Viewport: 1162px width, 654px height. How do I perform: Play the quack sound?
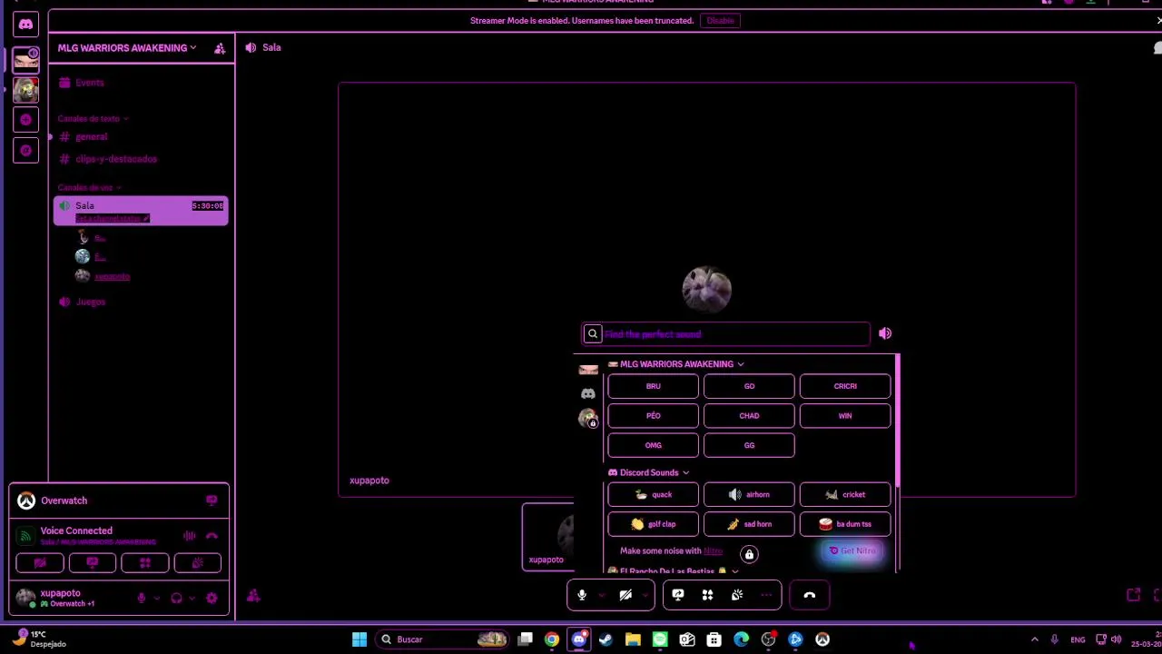[x=653, y=495]
